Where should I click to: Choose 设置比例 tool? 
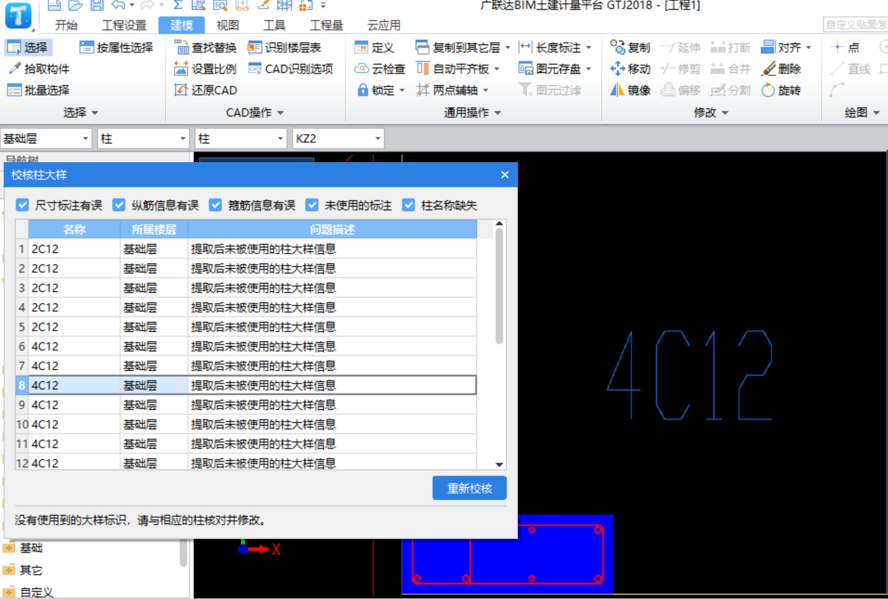click(205, 69)
